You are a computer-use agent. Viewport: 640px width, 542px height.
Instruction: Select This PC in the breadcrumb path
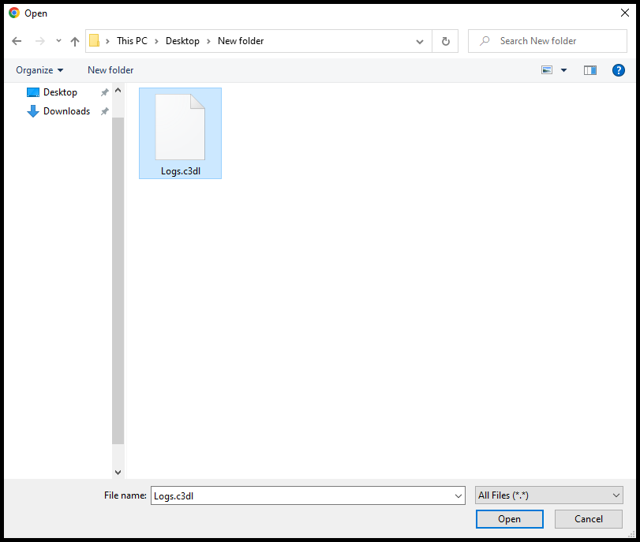click(x=132, y=41)
